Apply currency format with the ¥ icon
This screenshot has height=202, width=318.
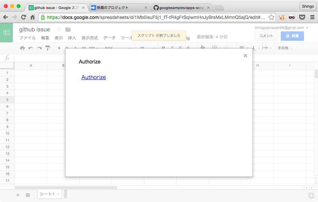click(59, 48)
